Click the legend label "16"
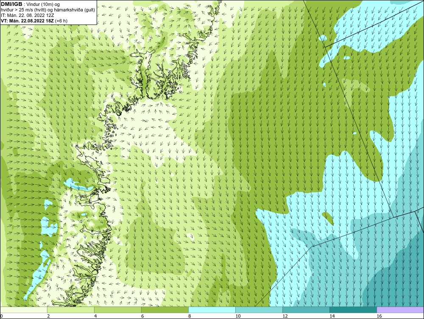The image size is (424, 319). click(x=379, y=316)
